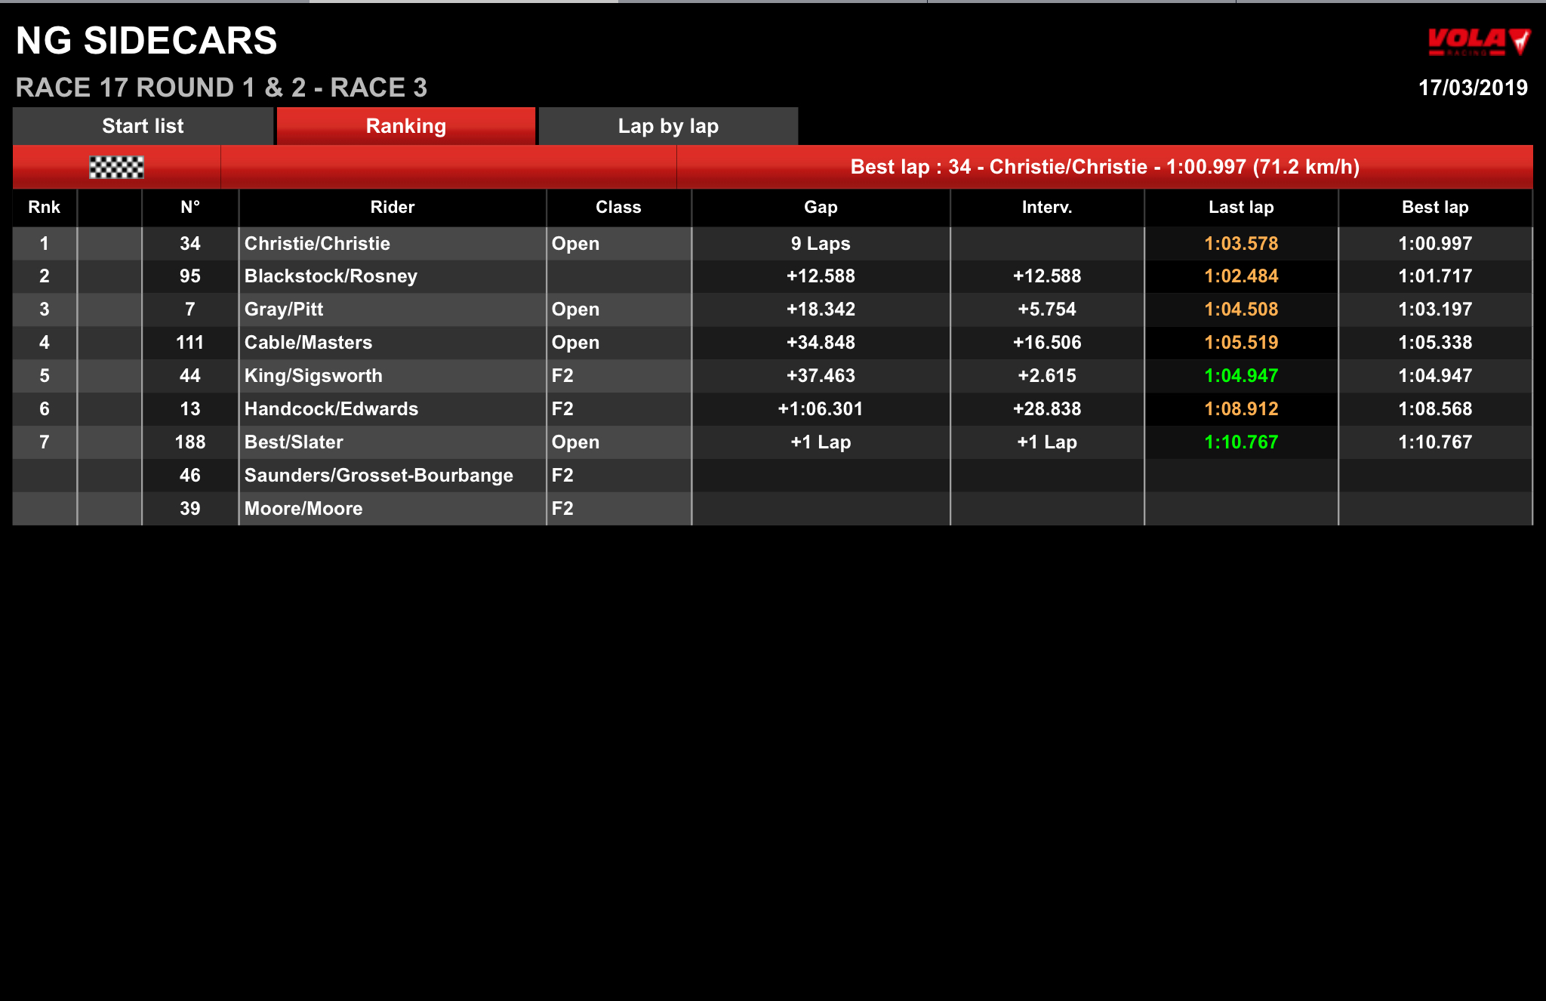
Task: Open the Start list tab
Action: tap(143, 126)
